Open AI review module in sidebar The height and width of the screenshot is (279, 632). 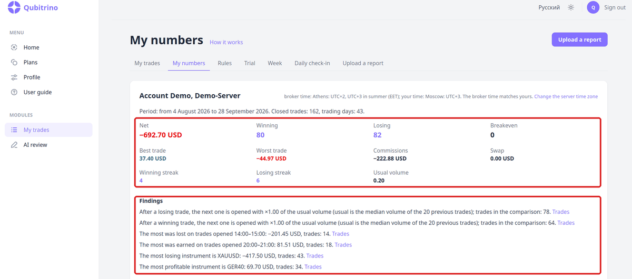click(x=48, y=145)
